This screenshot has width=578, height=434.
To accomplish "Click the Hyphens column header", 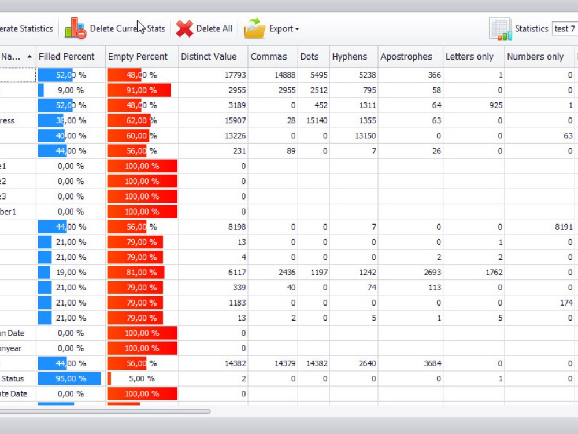I will point(354,57).
